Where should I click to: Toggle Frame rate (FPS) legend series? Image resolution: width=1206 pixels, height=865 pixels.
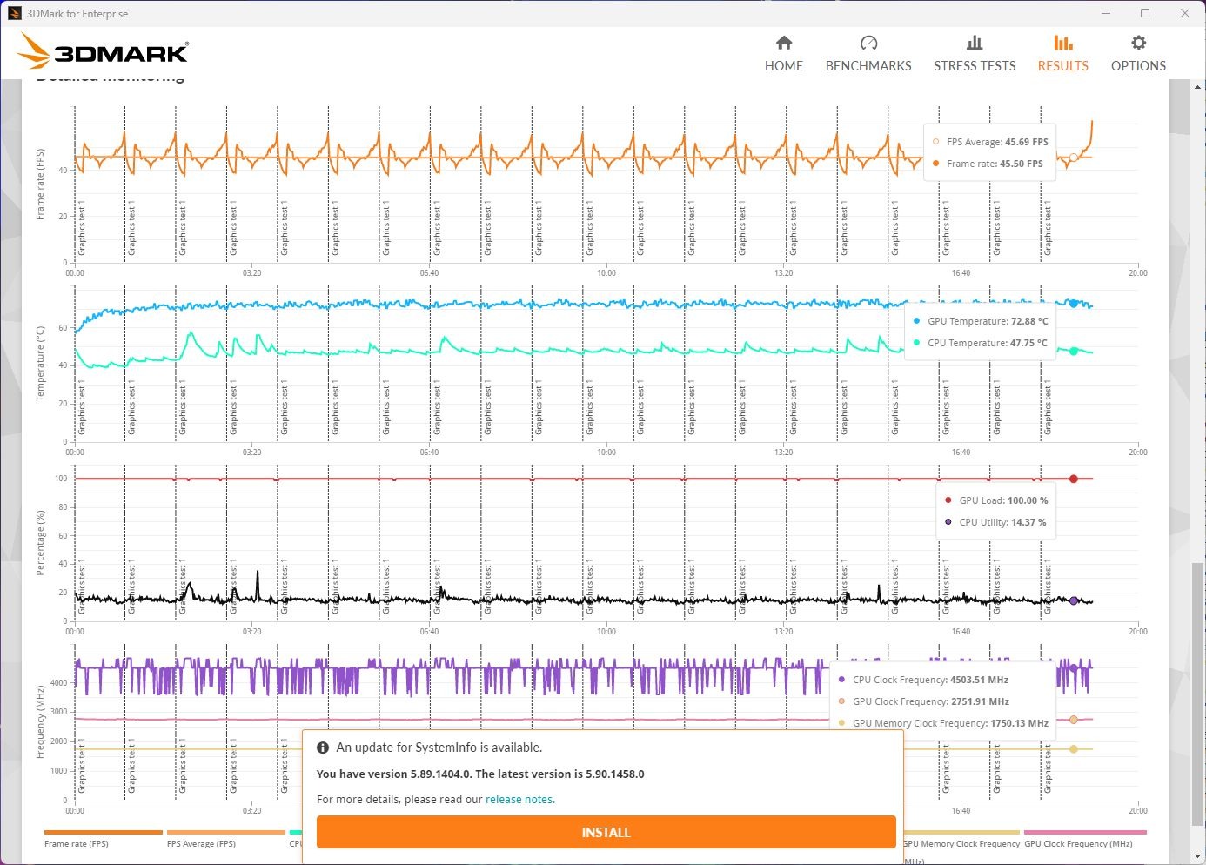(x=103, y=838)
